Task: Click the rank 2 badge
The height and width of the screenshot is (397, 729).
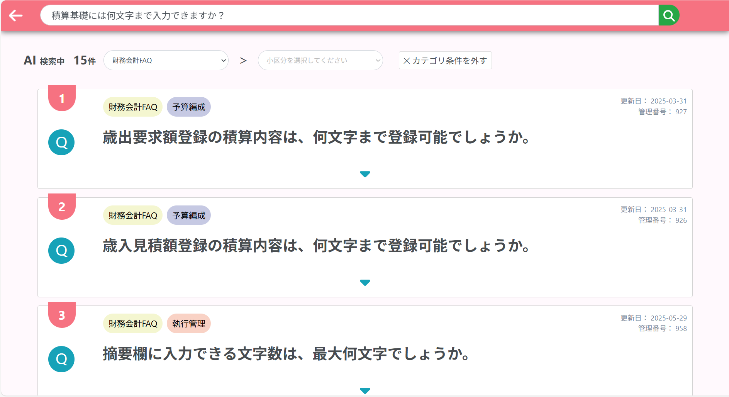Action: point(62,207)
